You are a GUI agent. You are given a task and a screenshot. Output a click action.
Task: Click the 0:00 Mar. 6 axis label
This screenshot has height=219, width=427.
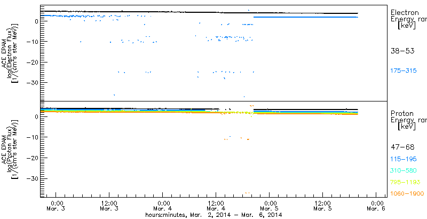point(376,206)
